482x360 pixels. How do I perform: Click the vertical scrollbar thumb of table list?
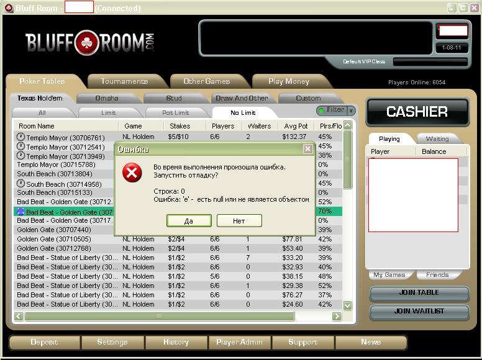pos(348,160)
